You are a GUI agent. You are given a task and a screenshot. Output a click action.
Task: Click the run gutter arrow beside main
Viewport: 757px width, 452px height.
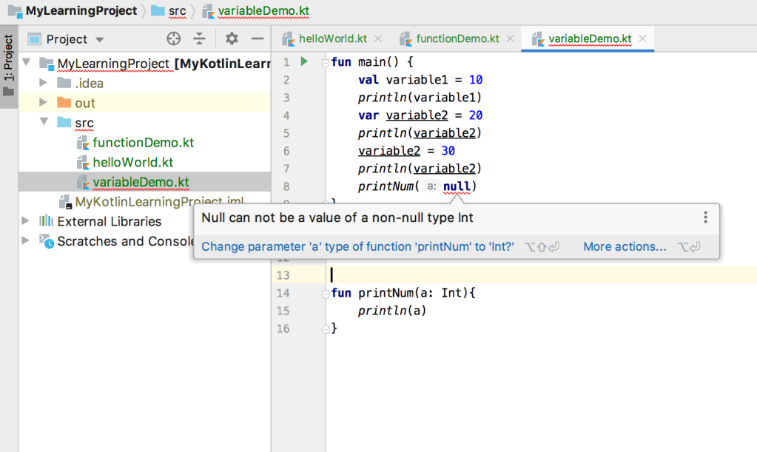click(303, 62)
